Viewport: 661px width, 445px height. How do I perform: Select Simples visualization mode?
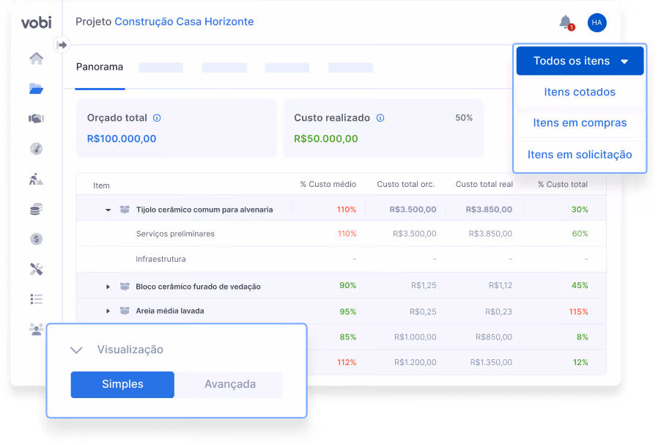(x=122, y=384)
